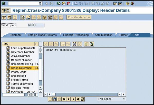The image size is (154, 105).
Task: Click the Save disk icon
Action: click(x=51, y=4)
